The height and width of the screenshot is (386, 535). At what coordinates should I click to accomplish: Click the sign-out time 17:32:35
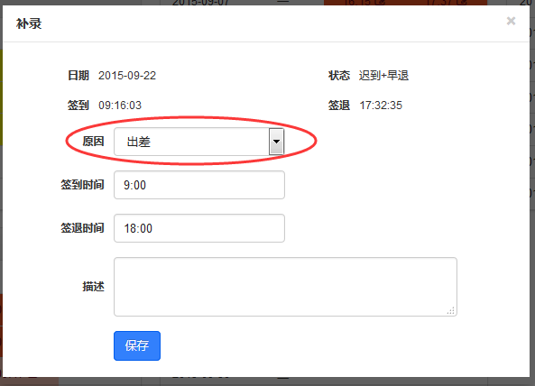(381, 106)
